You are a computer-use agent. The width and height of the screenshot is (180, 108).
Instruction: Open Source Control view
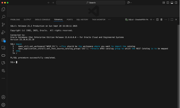pyautogui.click(x=3, y=24)
